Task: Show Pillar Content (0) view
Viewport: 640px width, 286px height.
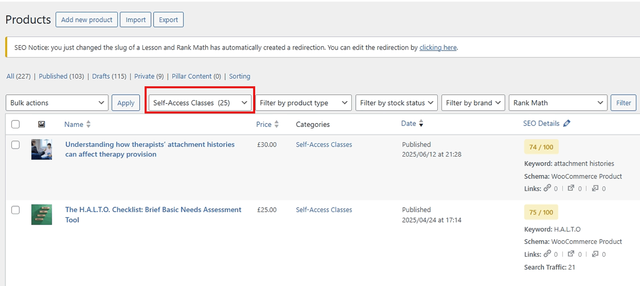Action: [x=196, y=76]
